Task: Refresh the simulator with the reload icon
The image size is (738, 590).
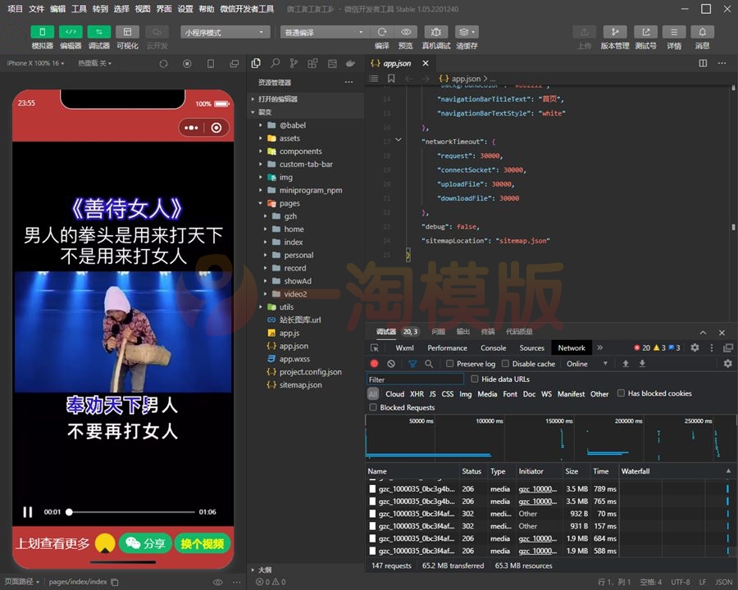Action: click(x=163, y=63)
